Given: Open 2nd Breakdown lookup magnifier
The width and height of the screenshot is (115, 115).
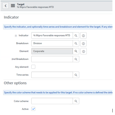Looking at the screenshot, I should pyautogui.click(x=76, y=59).
